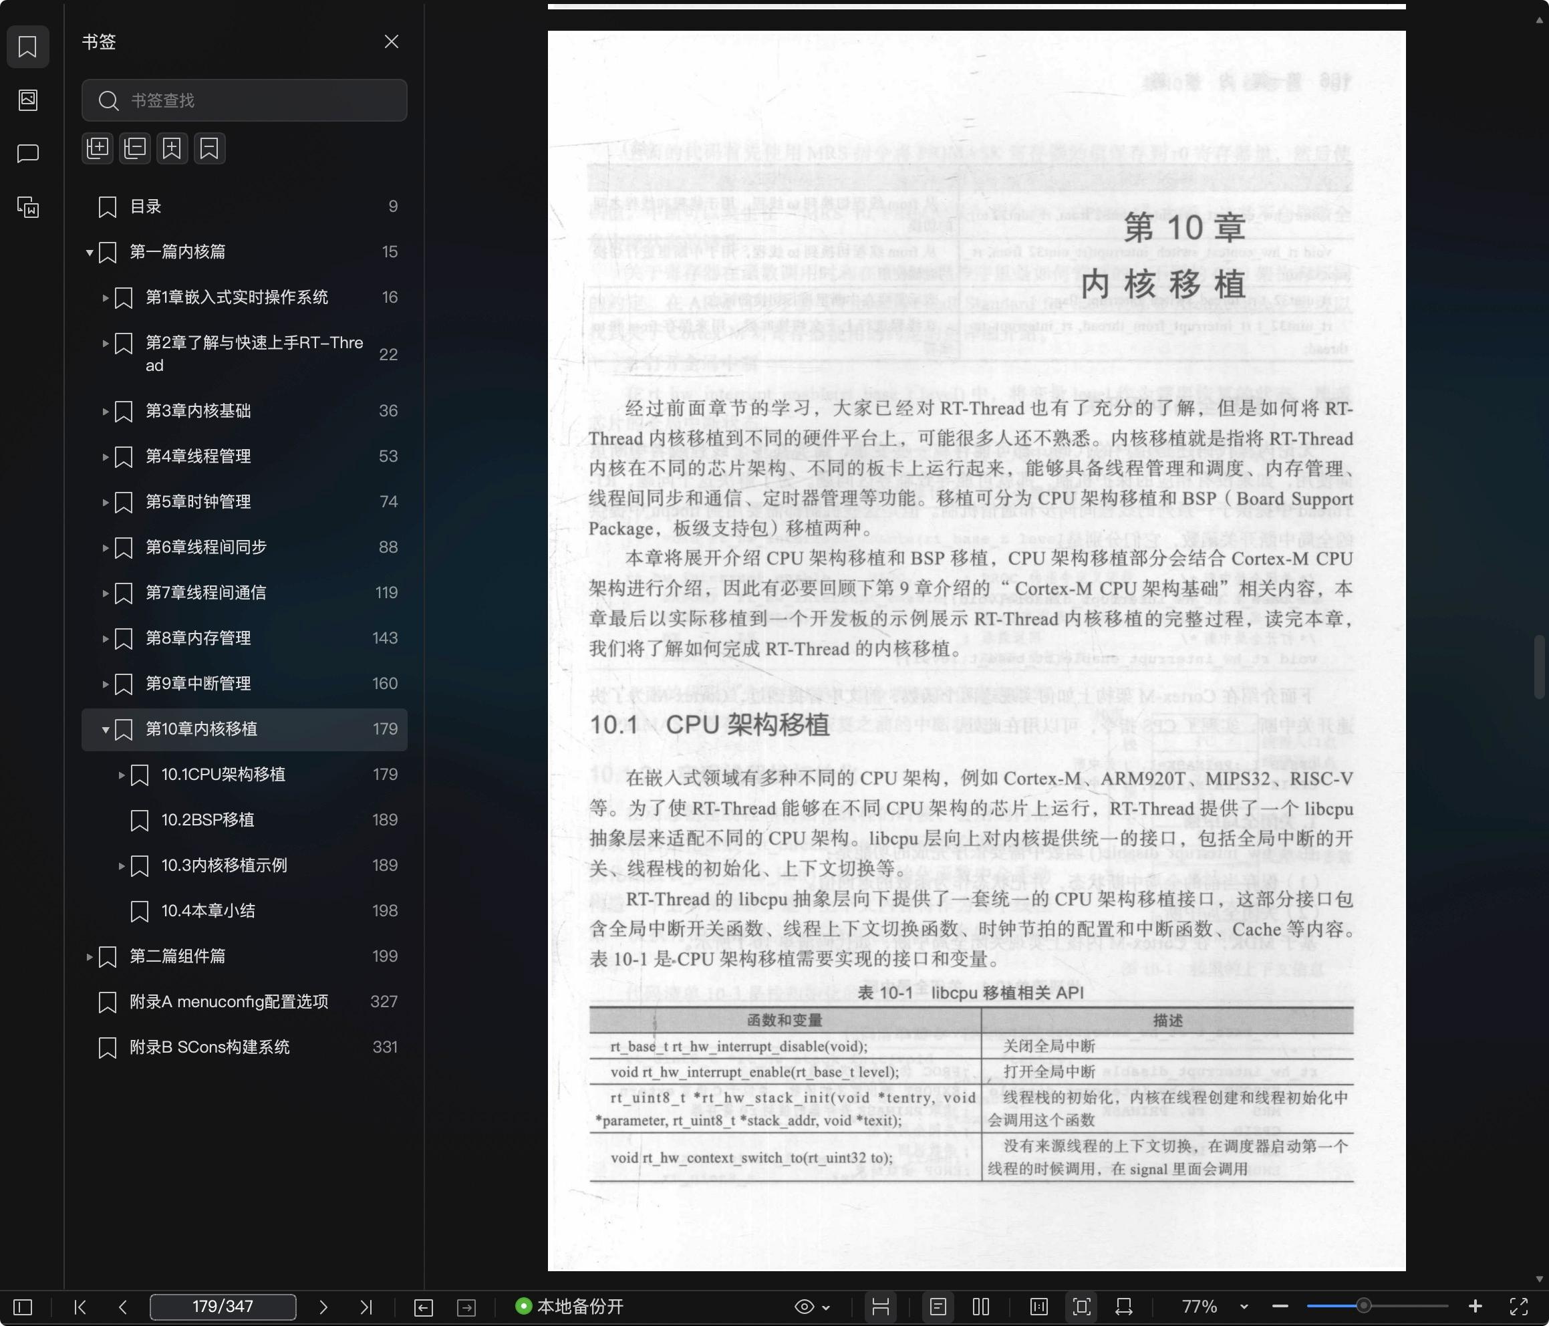
Task: Add a new bookmark icon
Action: pos(172,148)
